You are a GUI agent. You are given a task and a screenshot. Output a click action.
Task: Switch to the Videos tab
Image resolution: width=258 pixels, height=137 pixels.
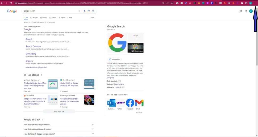coord(53,18)
